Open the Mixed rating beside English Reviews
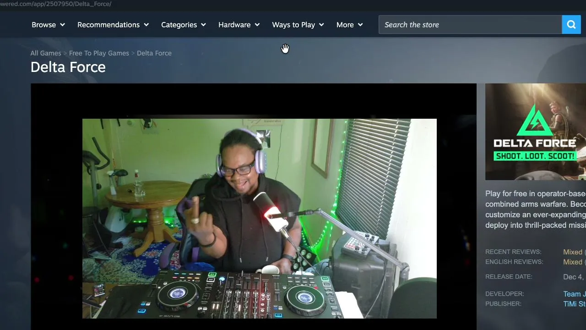Viewport: 586px width, 330px height. point(573,262)
